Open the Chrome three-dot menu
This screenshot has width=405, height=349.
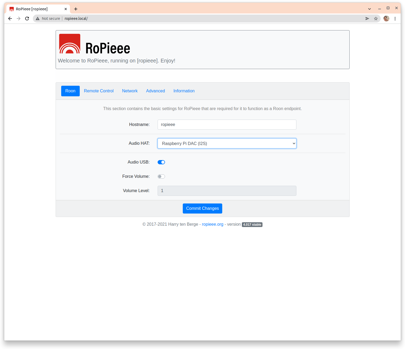pyautogui.click(x=395, y=19)
